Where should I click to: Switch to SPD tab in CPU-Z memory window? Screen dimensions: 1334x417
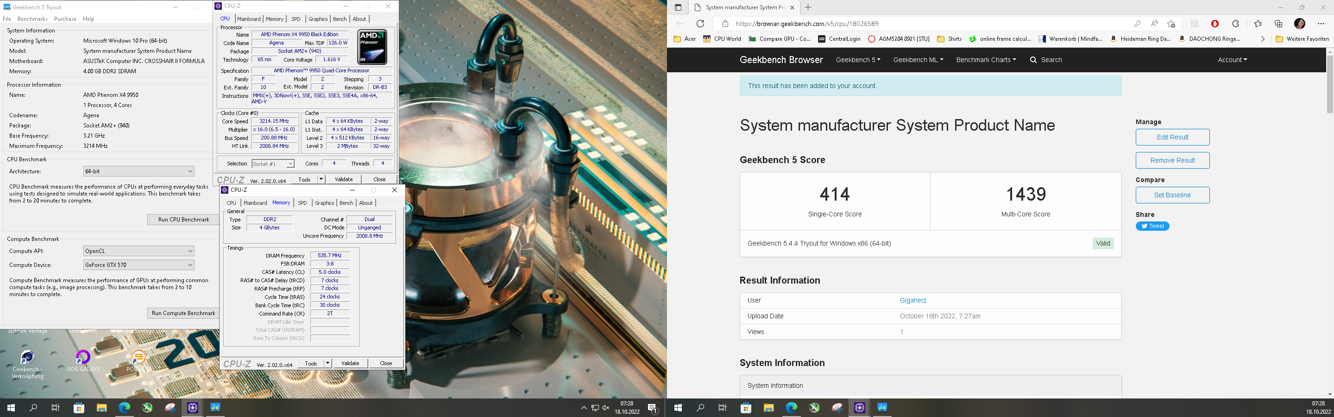click(x=302, y=202)
